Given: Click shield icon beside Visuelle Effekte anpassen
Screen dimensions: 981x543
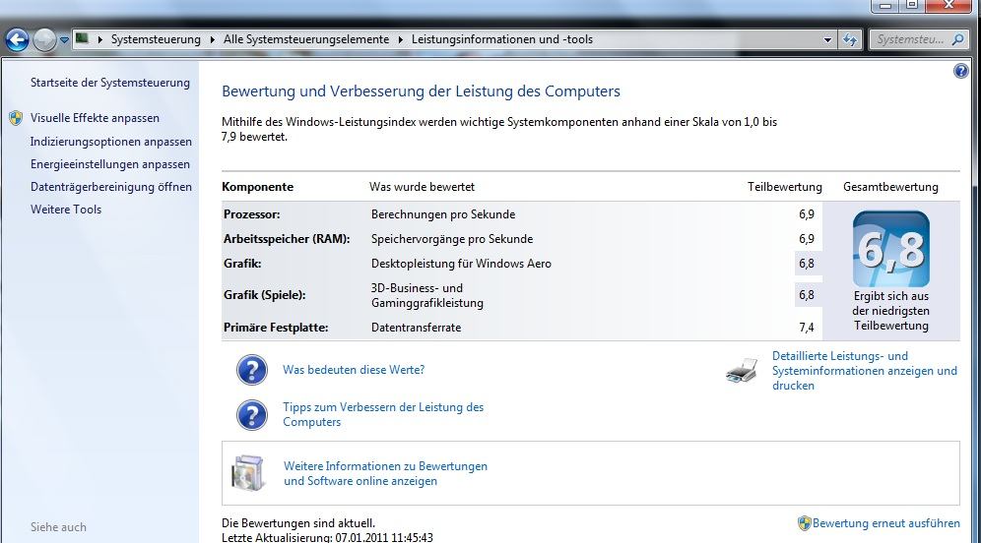Looking at the screenshot, I should pyautogui.click(x=17, y=118).
